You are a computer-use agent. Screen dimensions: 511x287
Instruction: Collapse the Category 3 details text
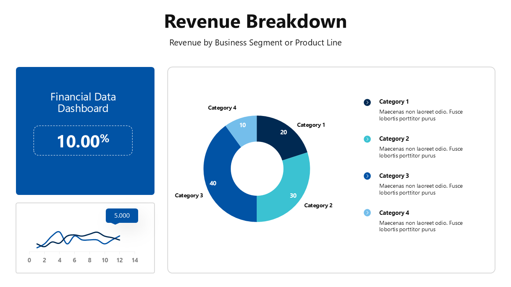[420, 189]
